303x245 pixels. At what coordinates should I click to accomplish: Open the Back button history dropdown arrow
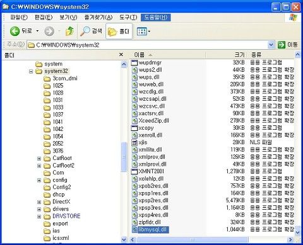tap(37, 31)
